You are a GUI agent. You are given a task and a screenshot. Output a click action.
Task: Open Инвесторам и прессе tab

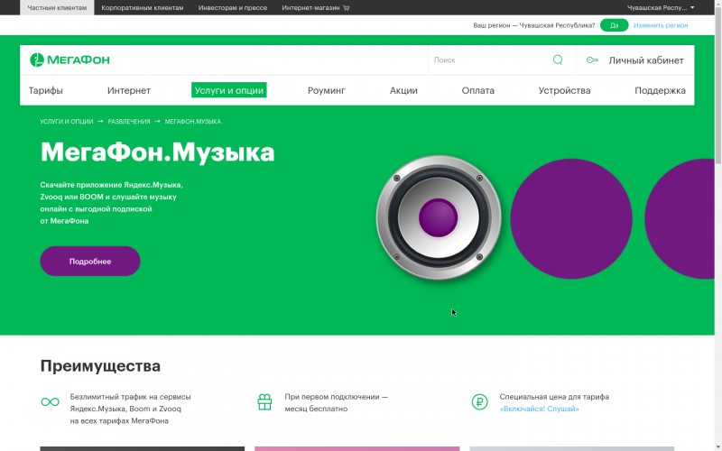[233, 8]
